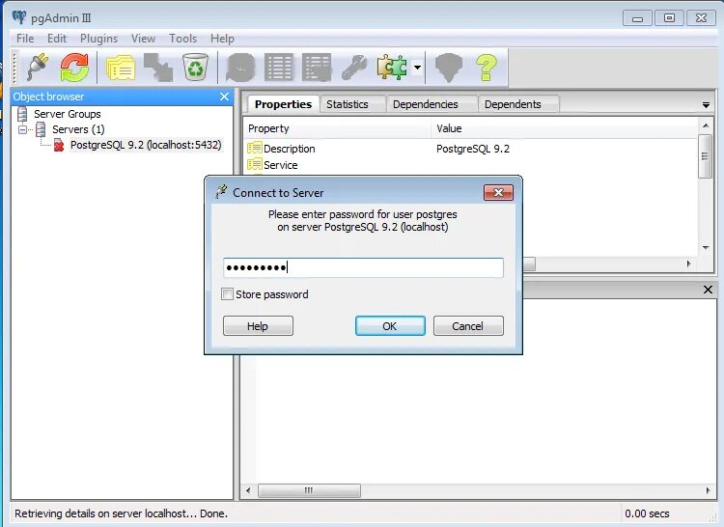The height and width of the screenshot is (527, 724).
Task: Open the Tools menu
Action: tap(182, 39)
